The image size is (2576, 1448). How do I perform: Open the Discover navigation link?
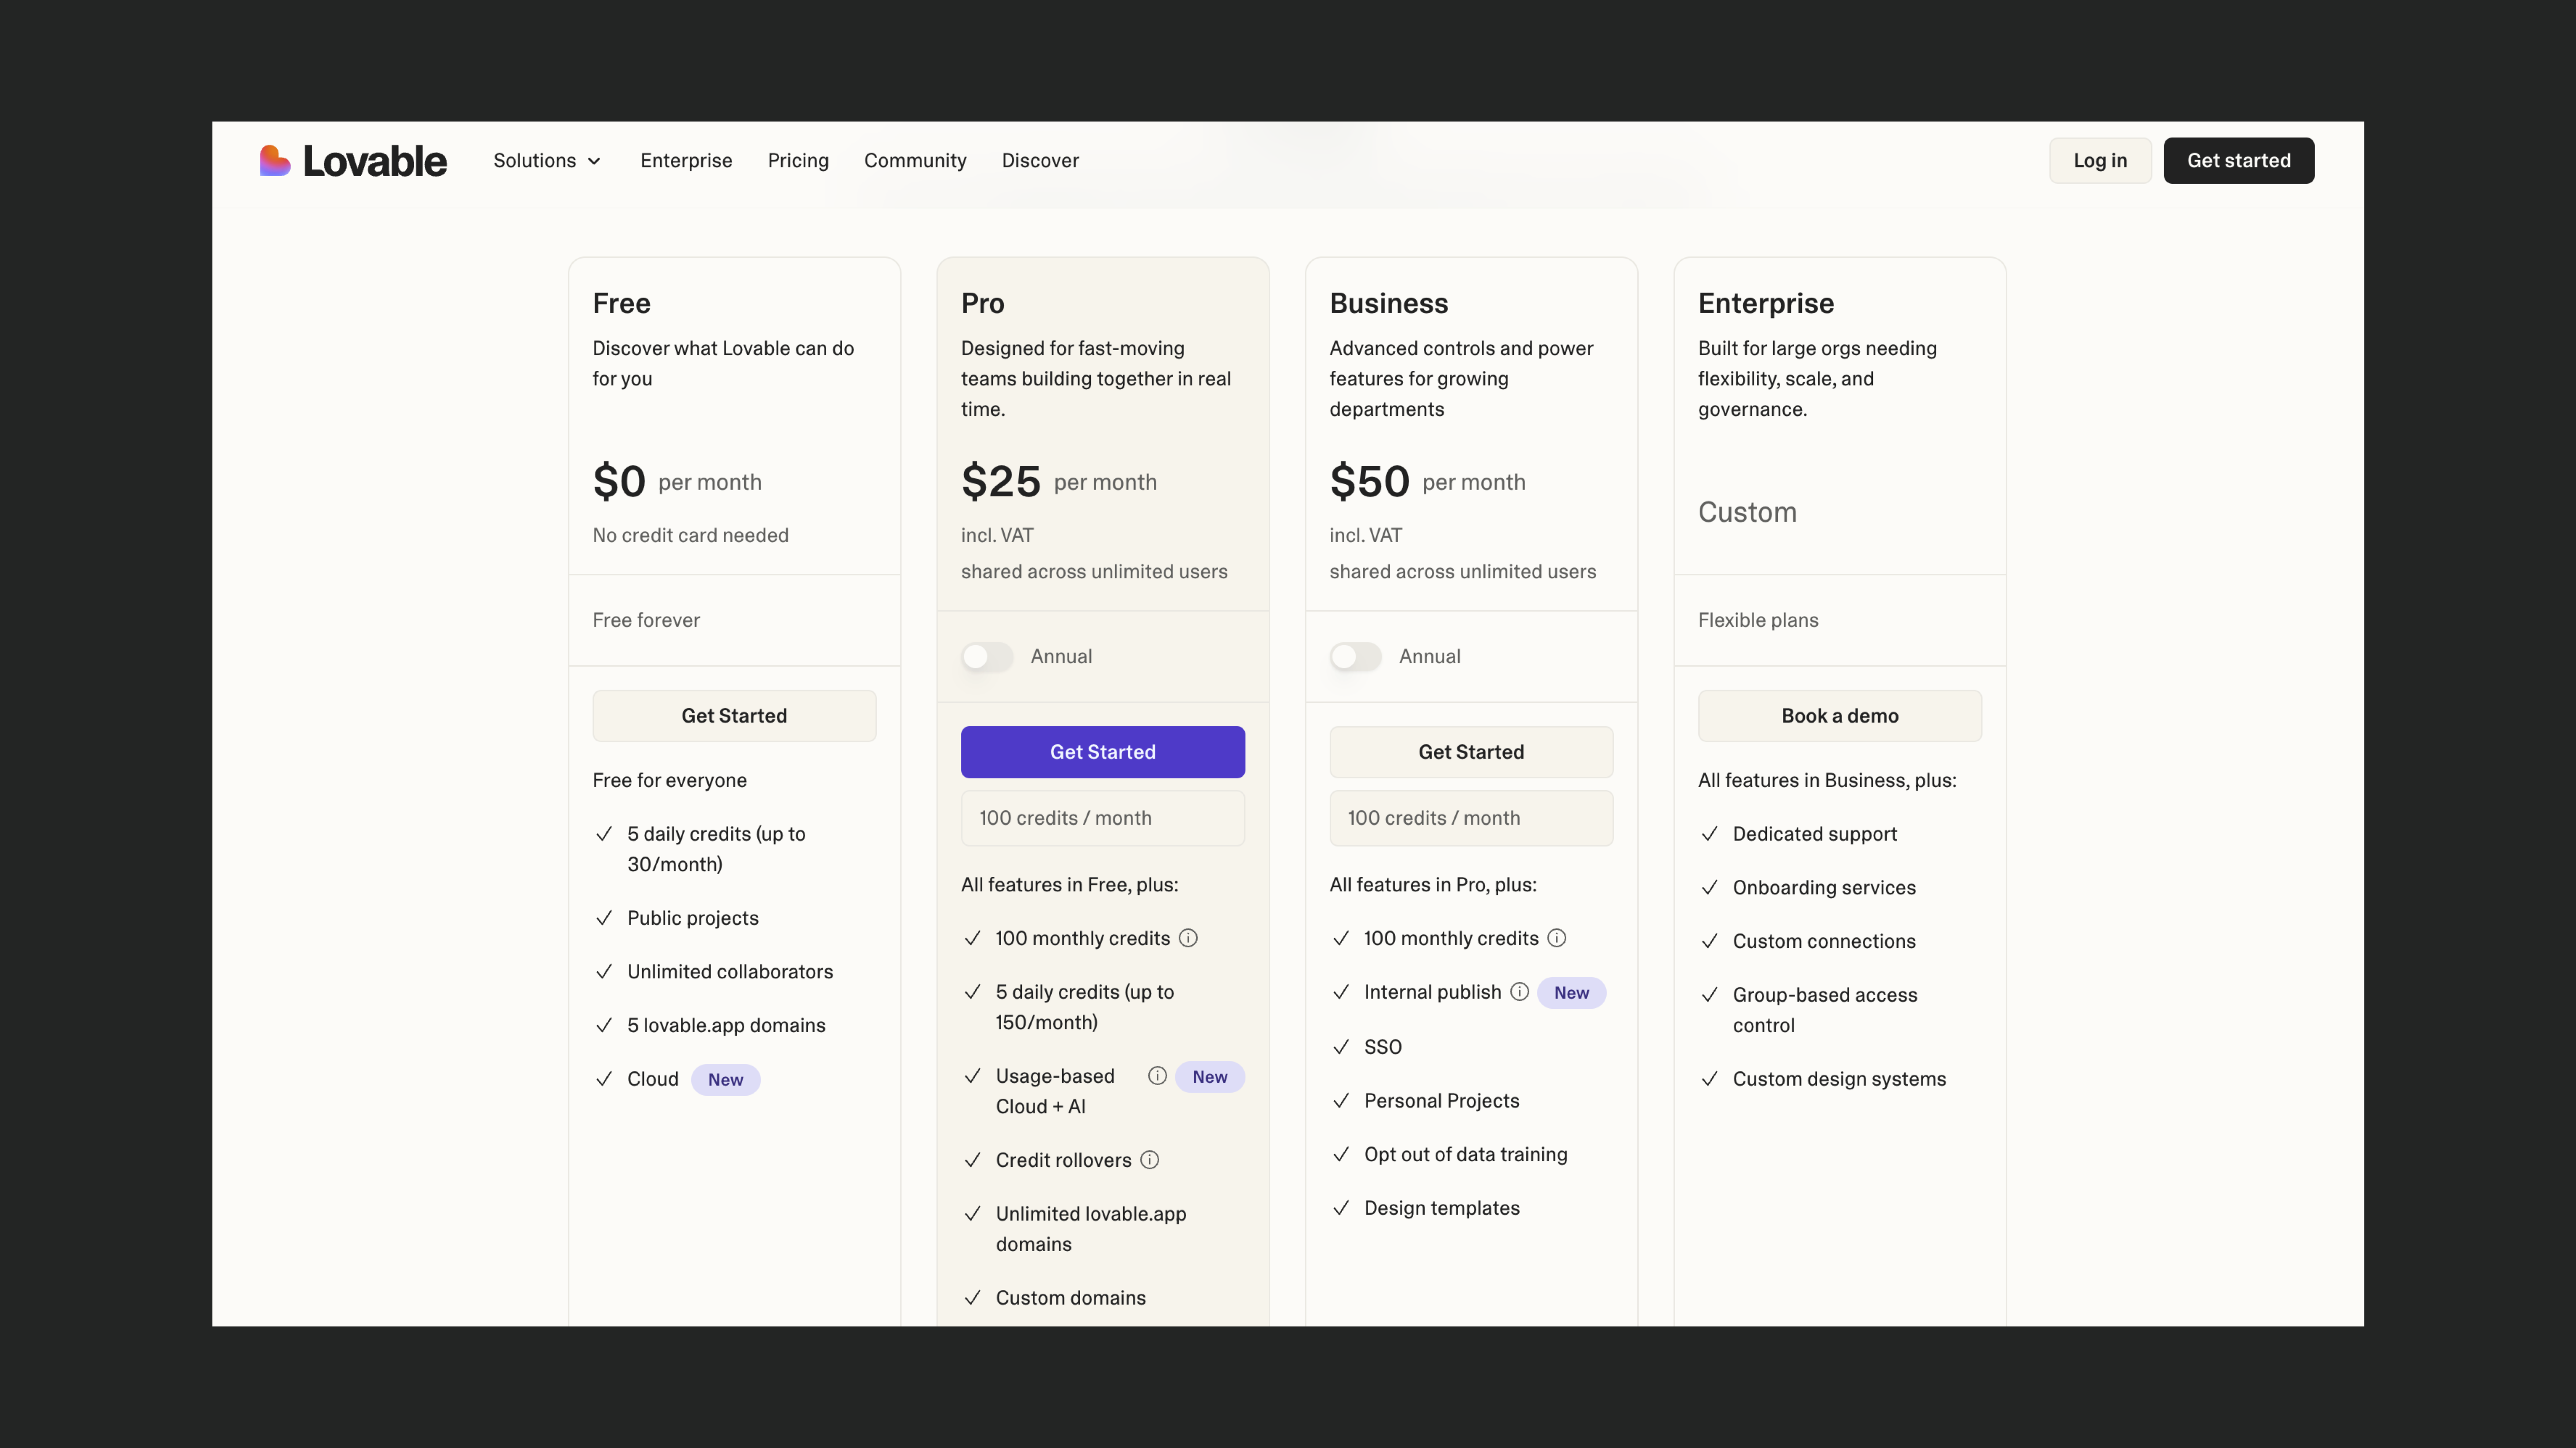1040,161
